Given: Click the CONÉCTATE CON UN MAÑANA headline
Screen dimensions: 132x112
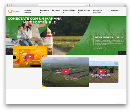Looking at the screenshot, I should pyautogui.click(x=35, y=20).
